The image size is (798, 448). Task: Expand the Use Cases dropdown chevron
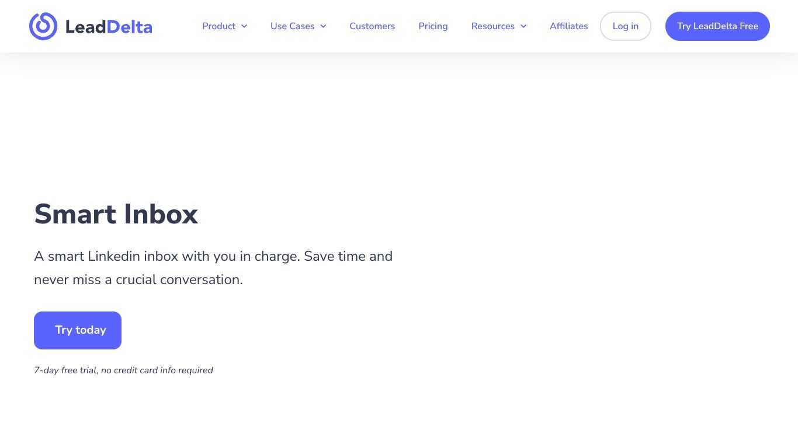(x=323, y=26)
